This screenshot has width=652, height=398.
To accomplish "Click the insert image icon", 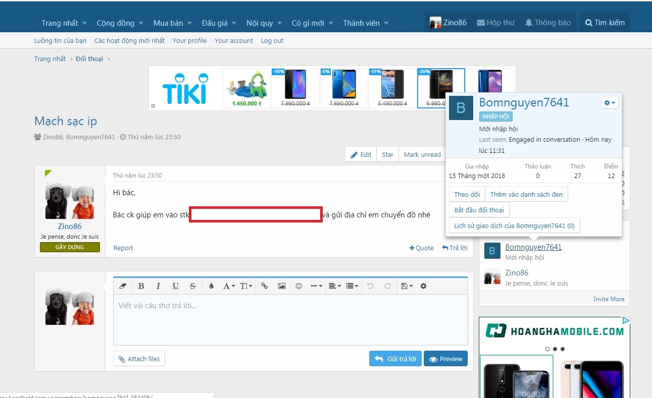I will [282, 286].
